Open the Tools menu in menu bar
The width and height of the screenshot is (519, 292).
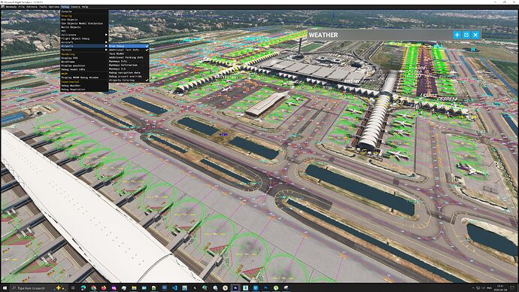click(x=43, y=7)
